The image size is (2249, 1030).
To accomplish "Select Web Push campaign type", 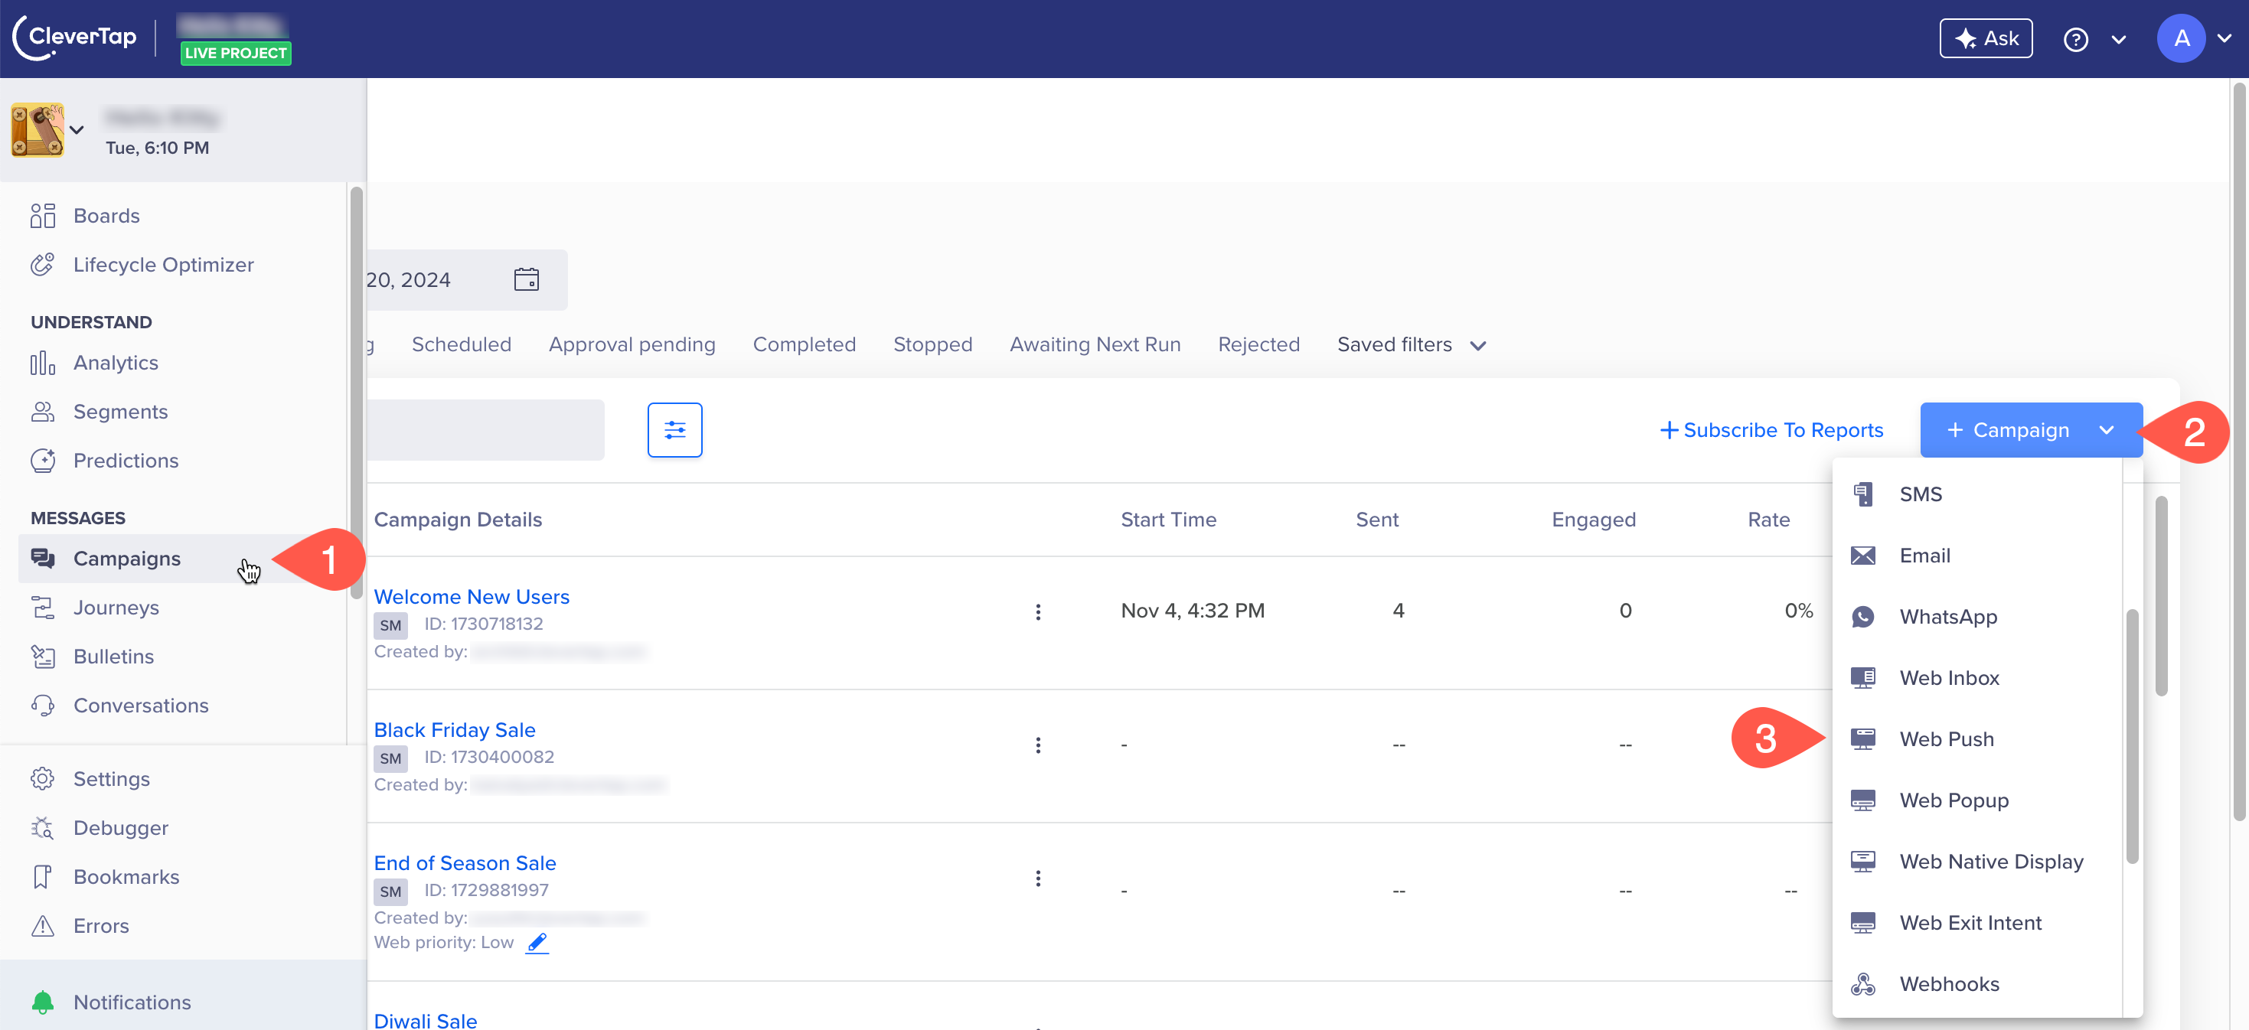I will click(1947, 738).
